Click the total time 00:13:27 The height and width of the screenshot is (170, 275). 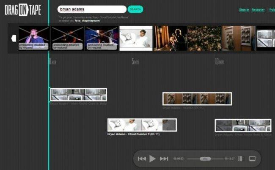[x=229, y=159]
